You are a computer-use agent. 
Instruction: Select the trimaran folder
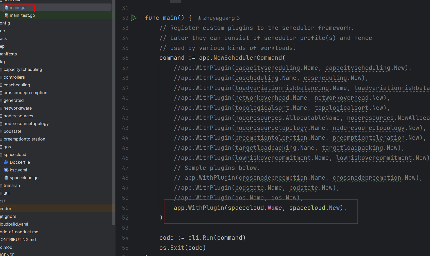[x=12, y=185]
